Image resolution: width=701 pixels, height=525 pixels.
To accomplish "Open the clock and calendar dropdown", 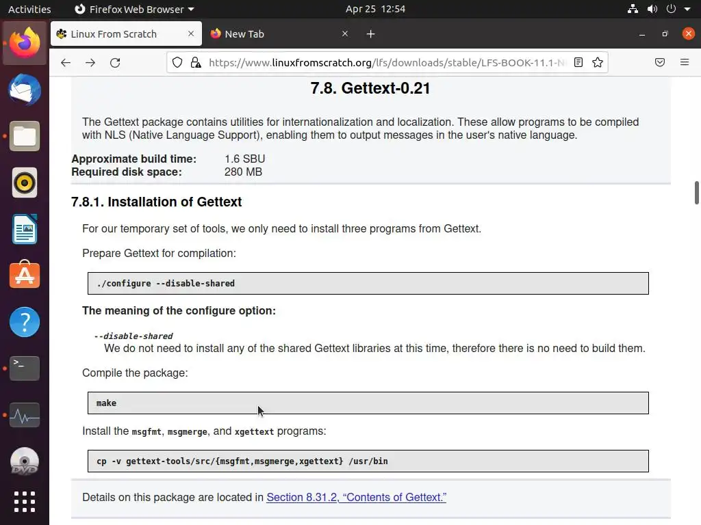I will pos(375,9).
